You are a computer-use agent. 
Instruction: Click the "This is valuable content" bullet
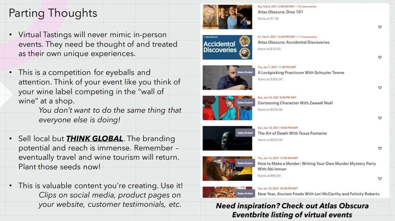pos(100,186)
